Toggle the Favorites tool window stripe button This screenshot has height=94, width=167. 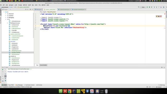click(1, 79)
